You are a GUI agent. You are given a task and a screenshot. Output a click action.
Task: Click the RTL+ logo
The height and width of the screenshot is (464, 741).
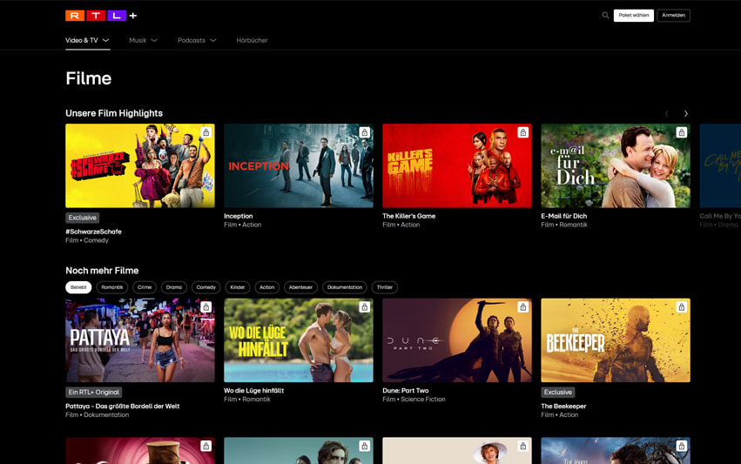tap(101, 16)
